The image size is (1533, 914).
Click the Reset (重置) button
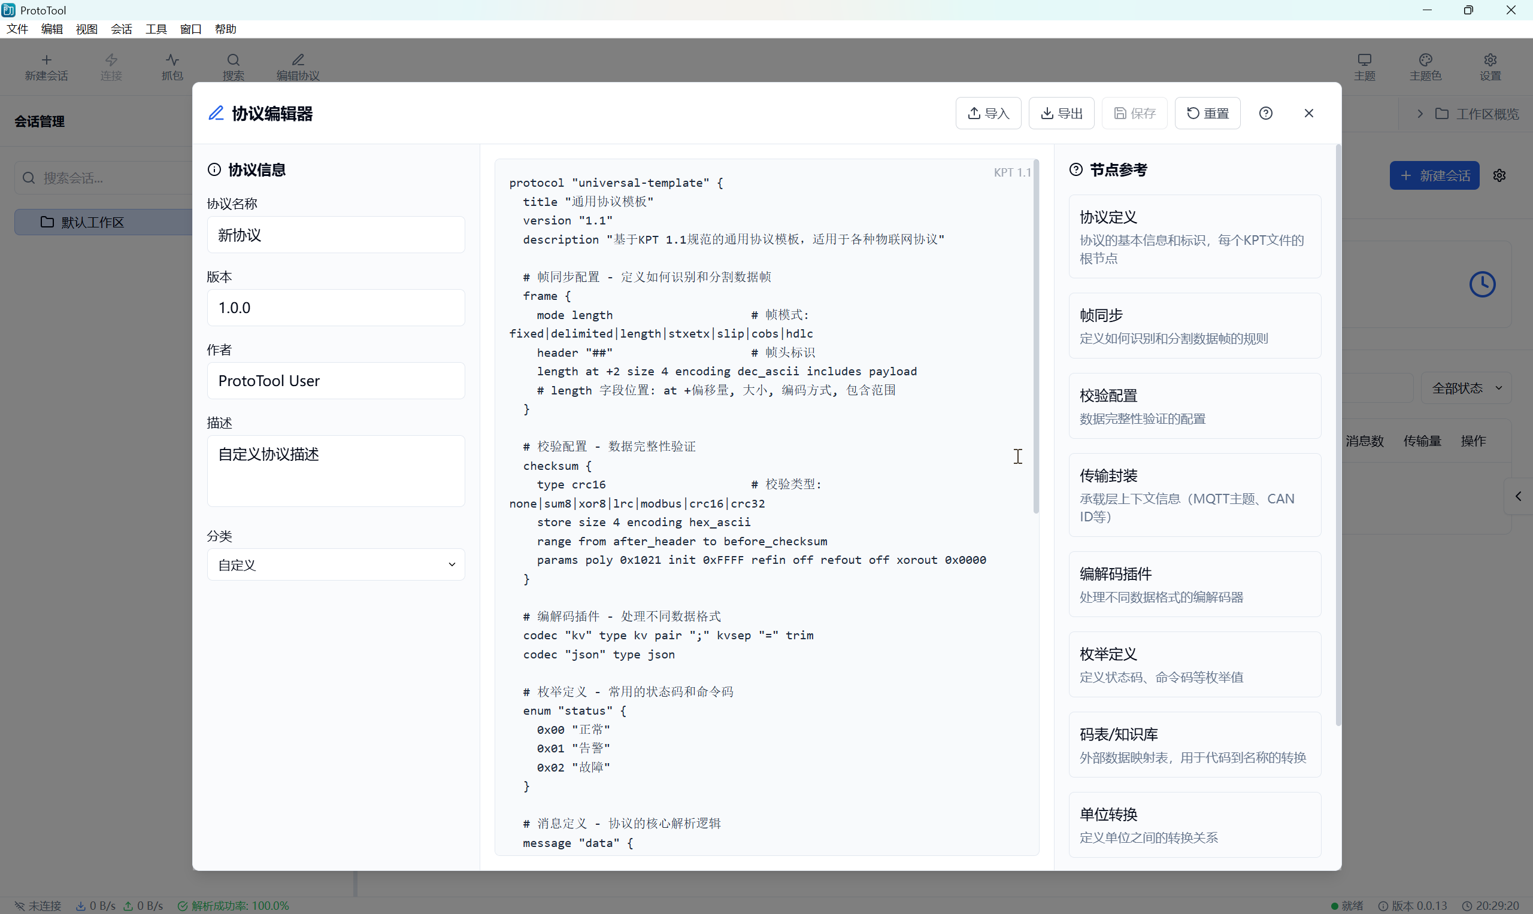1207,113
